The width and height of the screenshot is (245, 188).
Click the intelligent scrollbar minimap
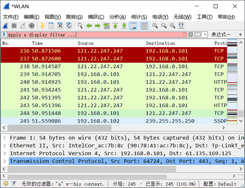(232, 82)
